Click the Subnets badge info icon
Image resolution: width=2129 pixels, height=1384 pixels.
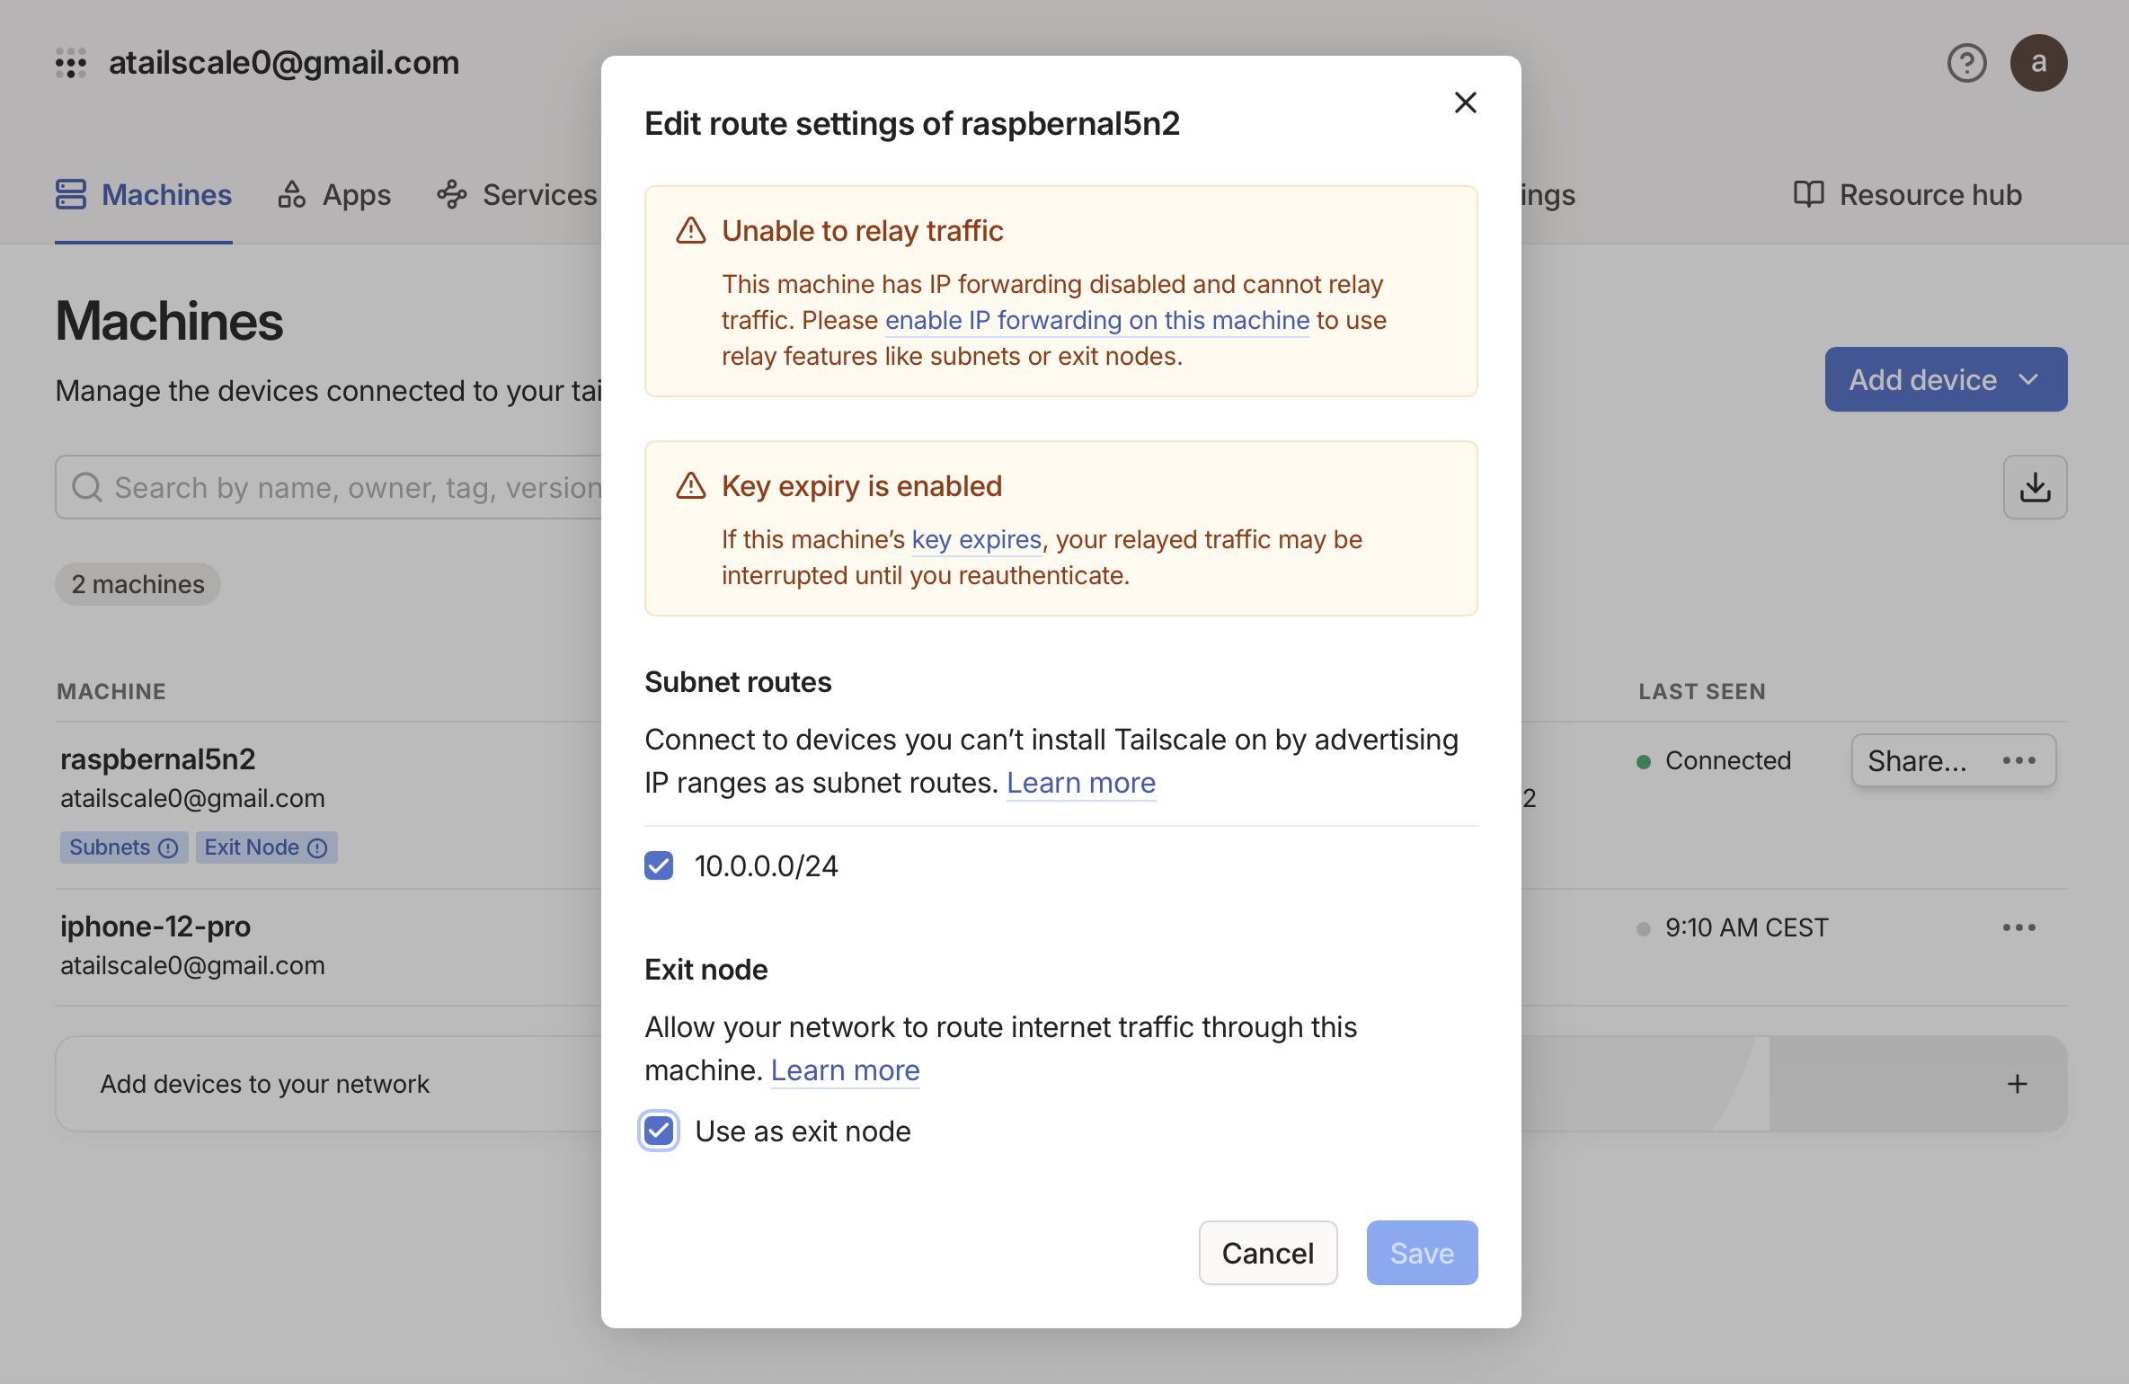point(168,847)
